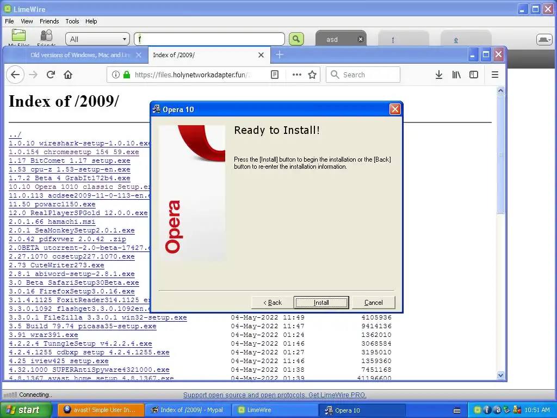This screenshot has width=557, height=418.
Task: Switch to LimeWire taskbar item
Action: (x=275, y=410)
